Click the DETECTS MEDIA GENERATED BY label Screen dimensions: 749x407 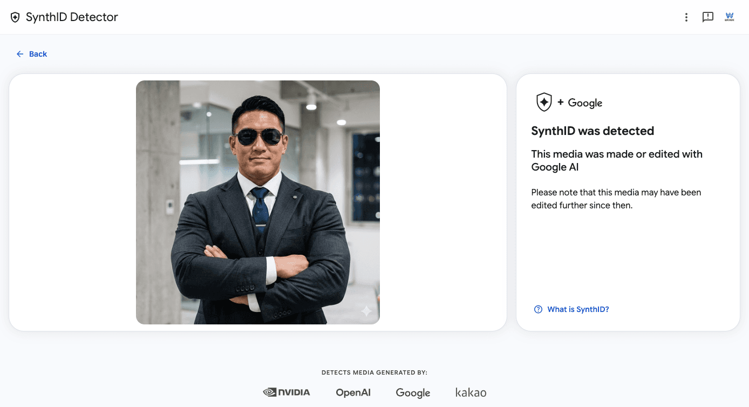point(374,372)
